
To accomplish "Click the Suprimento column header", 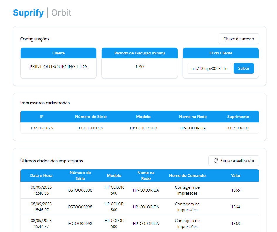I will coord(238,117).
